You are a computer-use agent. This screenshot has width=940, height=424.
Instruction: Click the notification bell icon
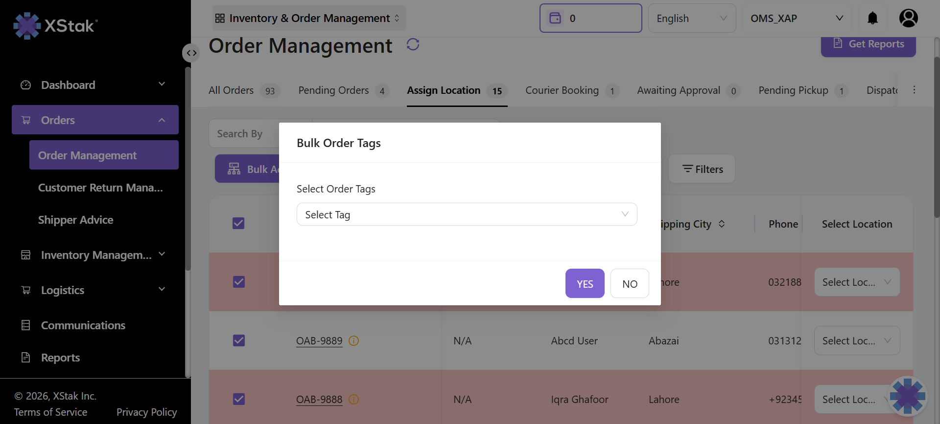click(872, 19)
